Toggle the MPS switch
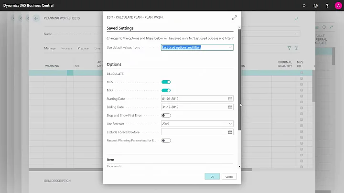 166,82
